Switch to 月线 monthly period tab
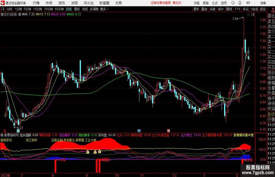 click(85, 9)
